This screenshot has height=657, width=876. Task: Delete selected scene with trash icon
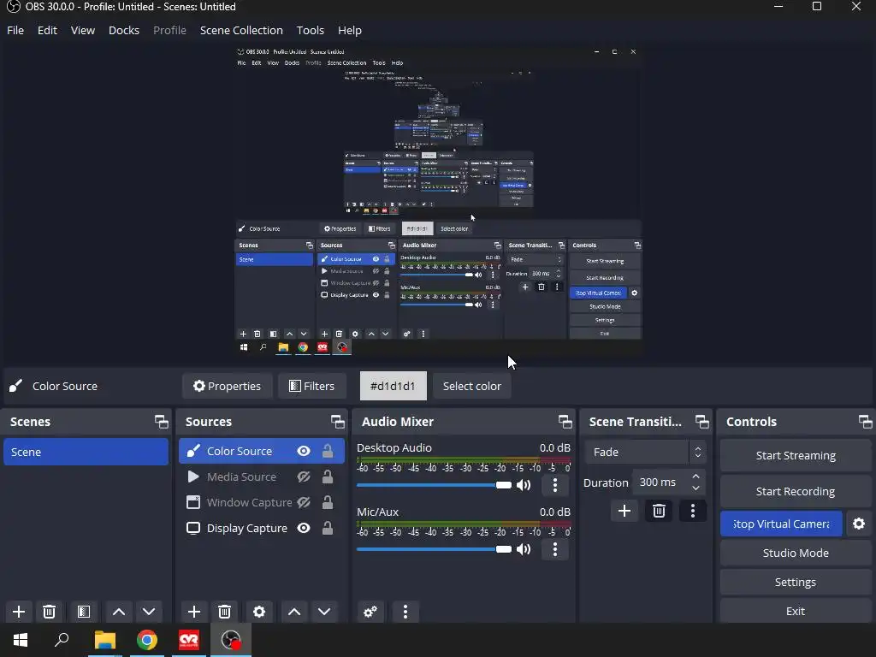coord(49,612)
